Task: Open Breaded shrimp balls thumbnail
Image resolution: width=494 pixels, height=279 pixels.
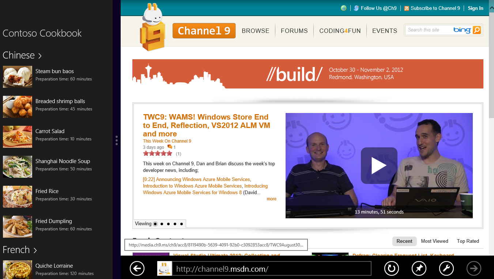Action: click(18, 107)
